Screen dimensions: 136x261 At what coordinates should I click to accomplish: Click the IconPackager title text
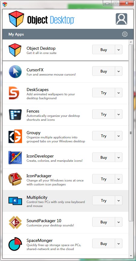(39, 176)
